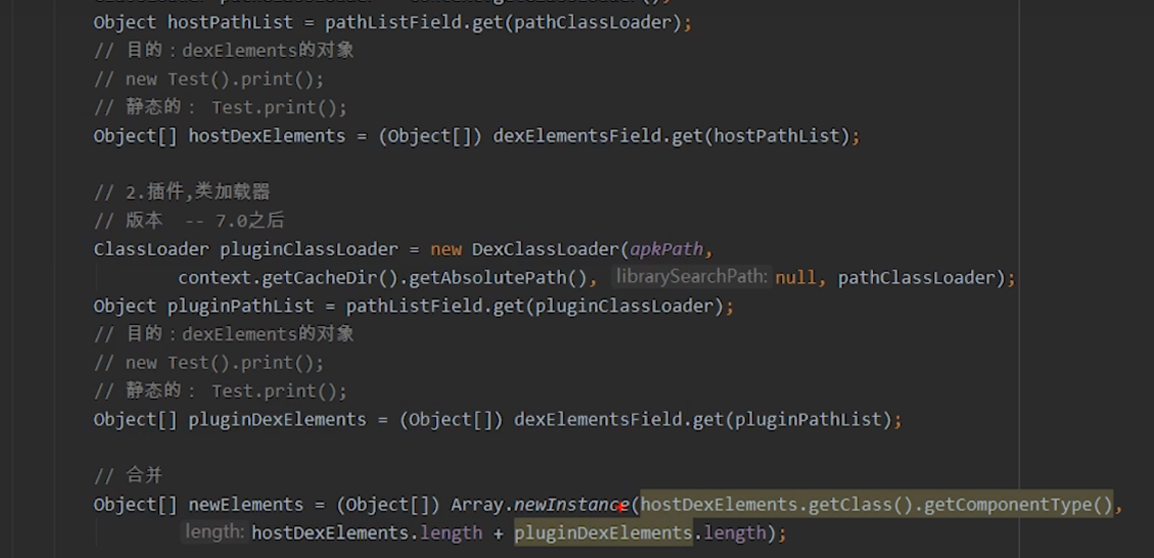
Task: Click 'ClassLoader pluginClassLoader' declaration
Action: pos(246,249)
